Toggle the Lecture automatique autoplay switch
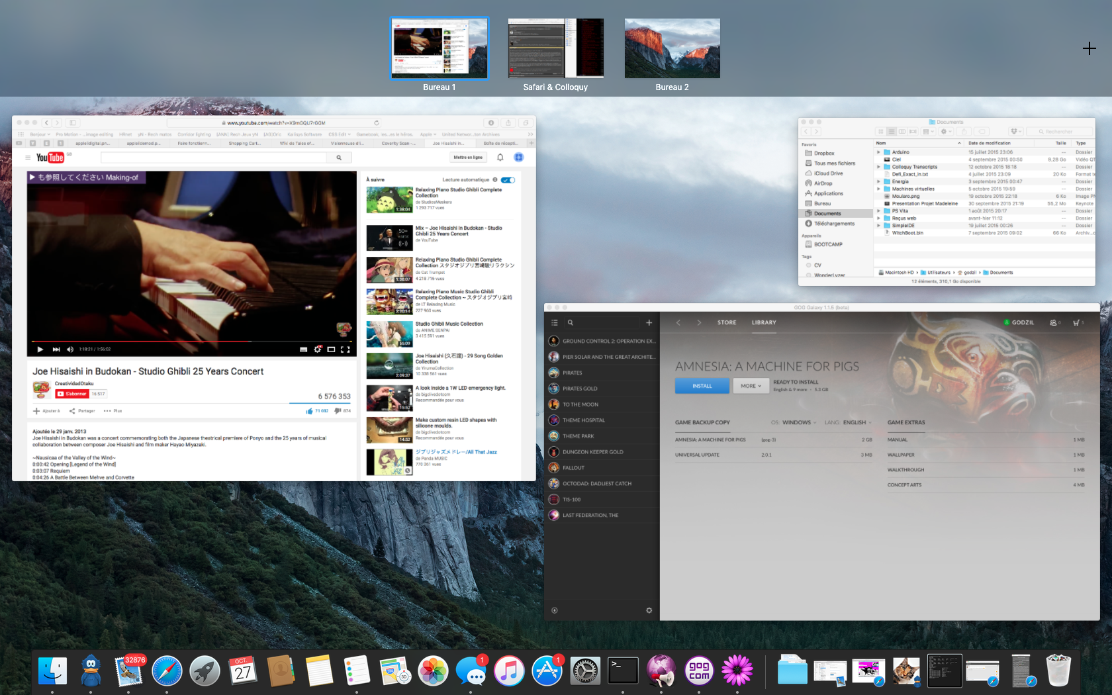The width and height of the screenshot is (1112, 695). click(508, 180)
